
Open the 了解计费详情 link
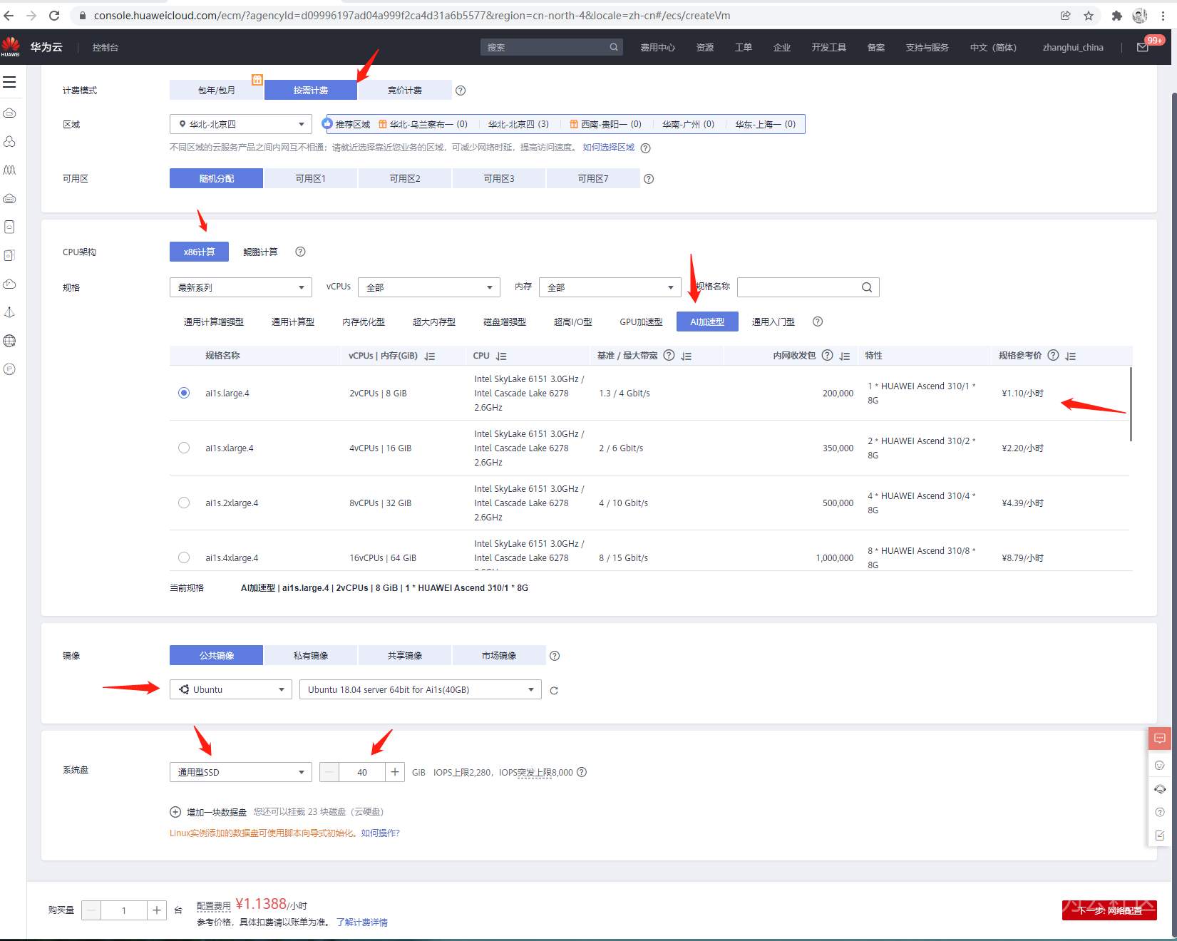(362, 922)
